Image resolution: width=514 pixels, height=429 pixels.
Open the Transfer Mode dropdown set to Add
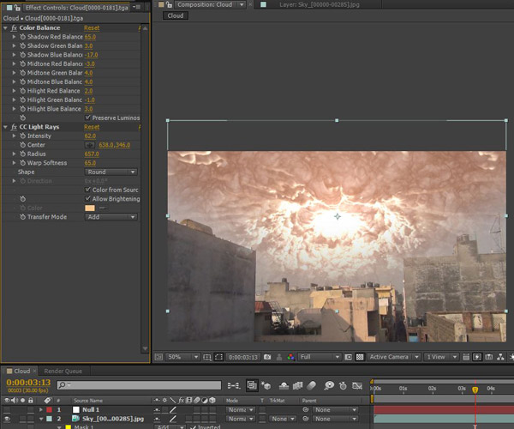pyautogui.click(x=111, y=217)
